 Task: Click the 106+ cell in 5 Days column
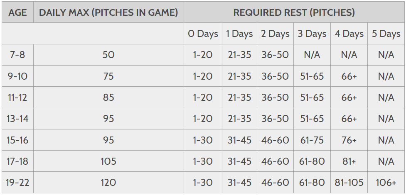tap(386, 182)
